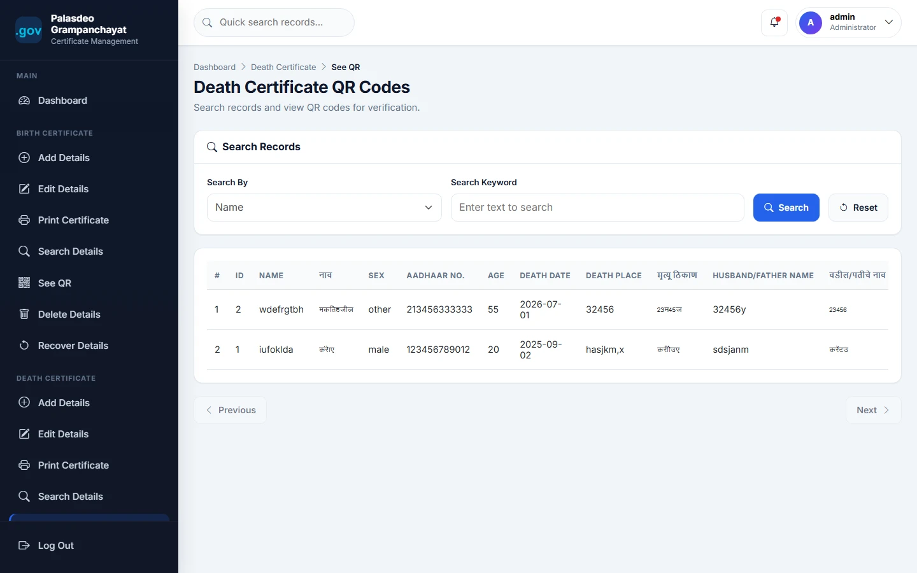Click the Search Keyword text field
Viewport: 917px width, 573px height.
point(597,208)
